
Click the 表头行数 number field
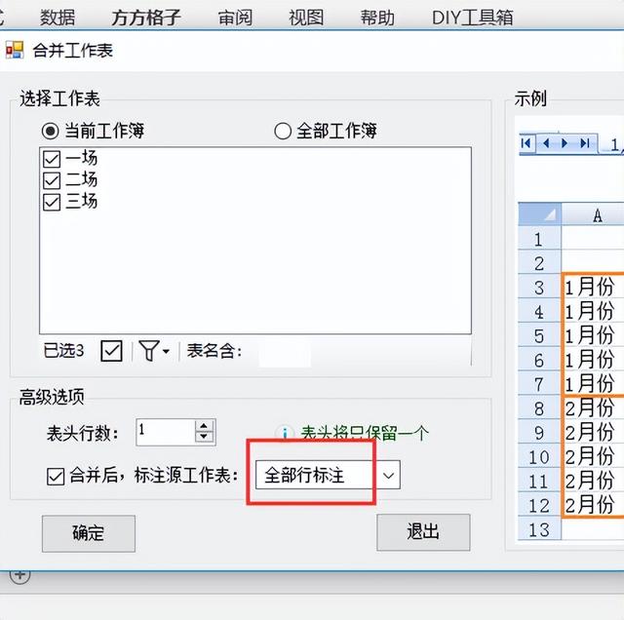click(165, 432)
